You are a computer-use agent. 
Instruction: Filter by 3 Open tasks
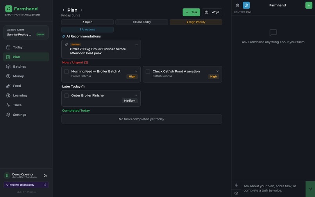tap(88, 22)
